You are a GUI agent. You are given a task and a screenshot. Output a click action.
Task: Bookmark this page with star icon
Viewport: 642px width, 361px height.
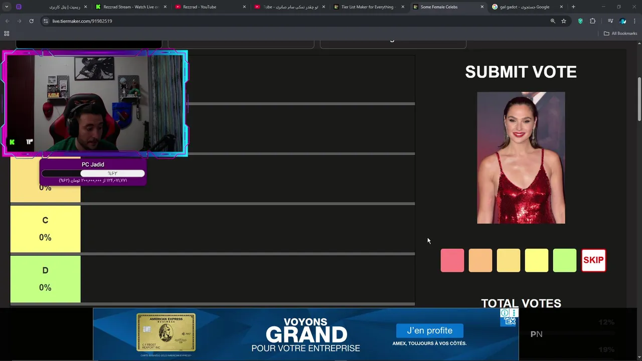[564, 21]
